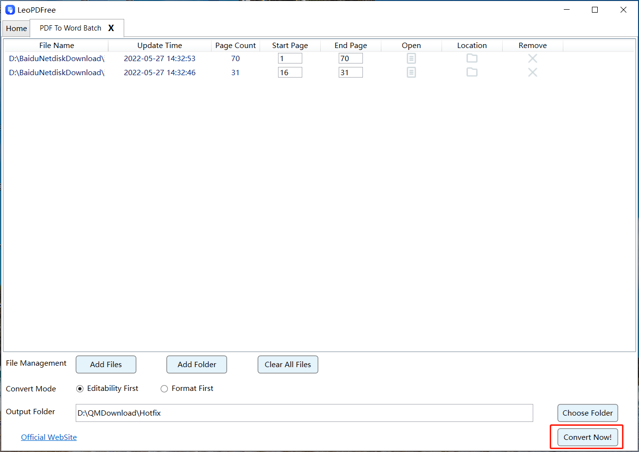639x452 pixels.
Task: Select Format First convert mode
Action: (164, 388)
